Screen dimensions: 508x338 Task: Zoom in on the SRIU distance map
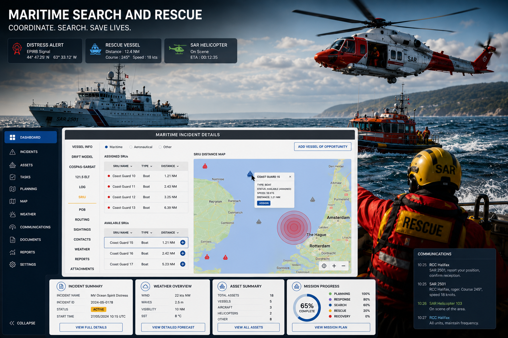click(x=334, y=266)
